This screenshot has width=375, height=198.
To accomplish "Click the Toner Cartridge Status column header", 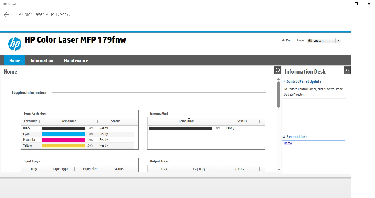I will pyautogui.click(x=116, y=121).
